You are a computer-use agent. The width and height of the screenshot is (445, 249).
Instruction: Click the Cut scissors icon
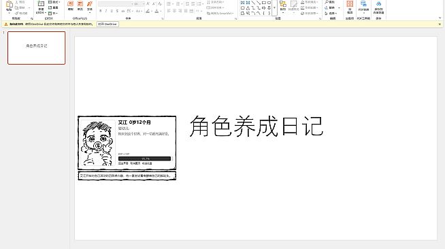click(x=17, y=2)
